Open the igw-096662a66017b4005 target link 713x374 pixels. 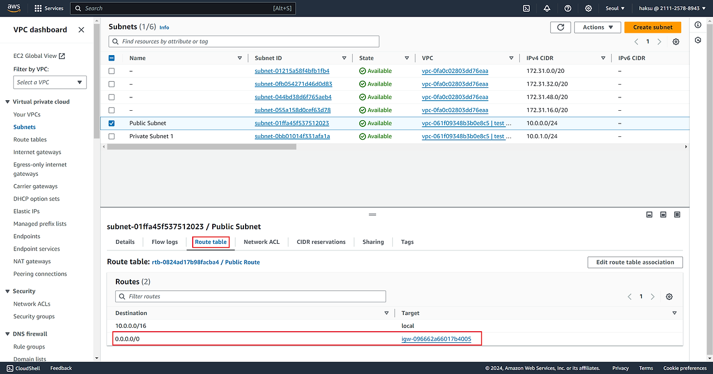pyautogui.click(x=436, y=339)
